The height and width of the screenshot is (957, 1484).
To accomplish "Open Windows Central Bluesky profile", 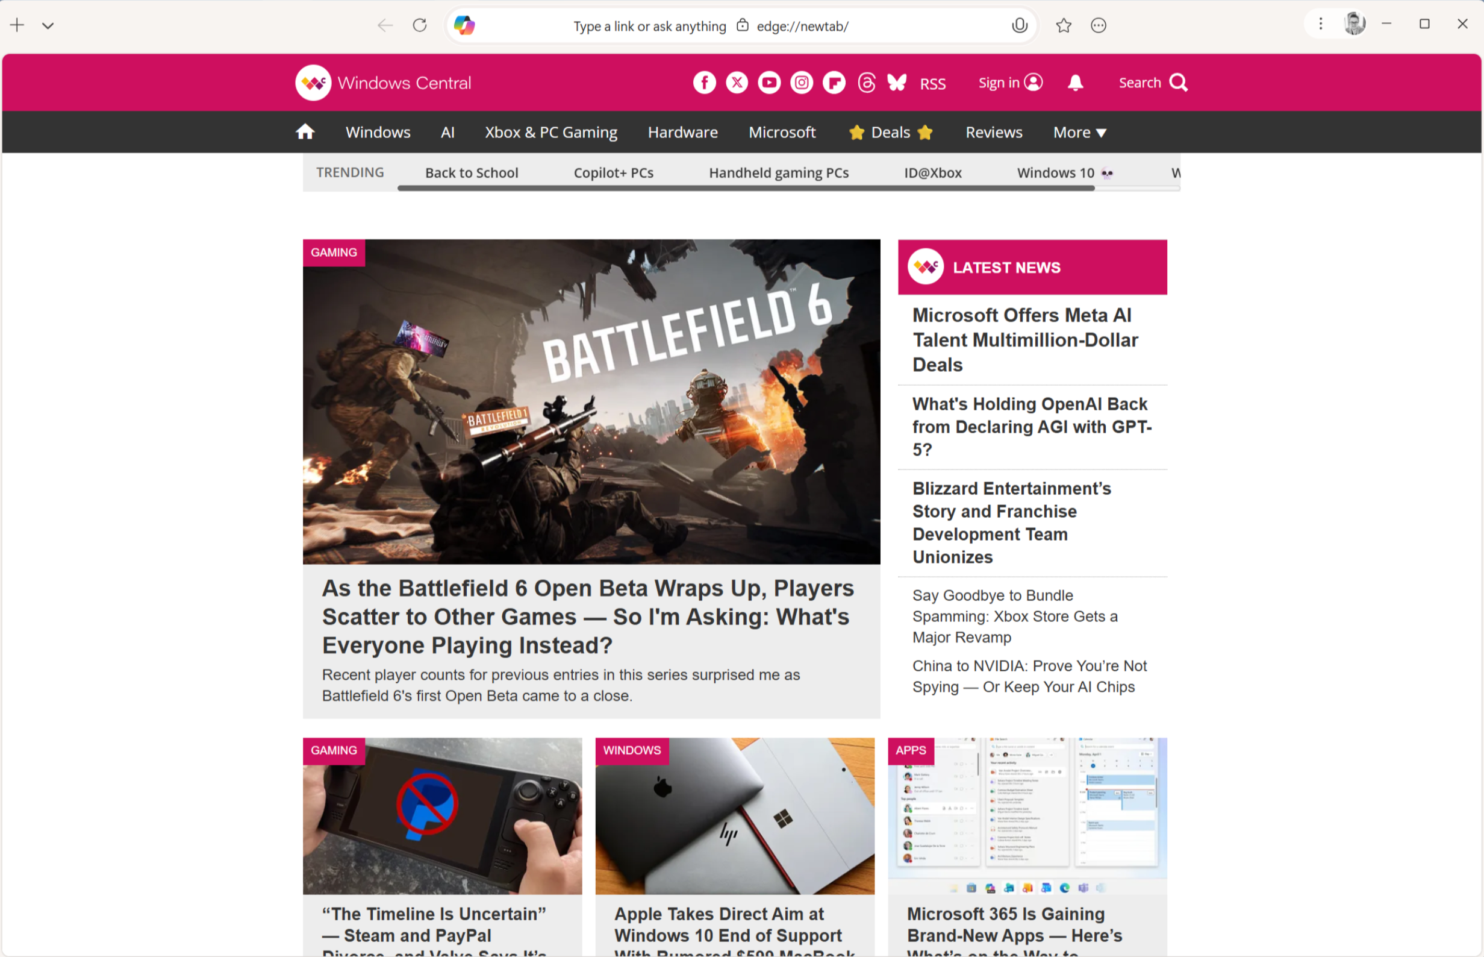I will [x=897, y=83].
